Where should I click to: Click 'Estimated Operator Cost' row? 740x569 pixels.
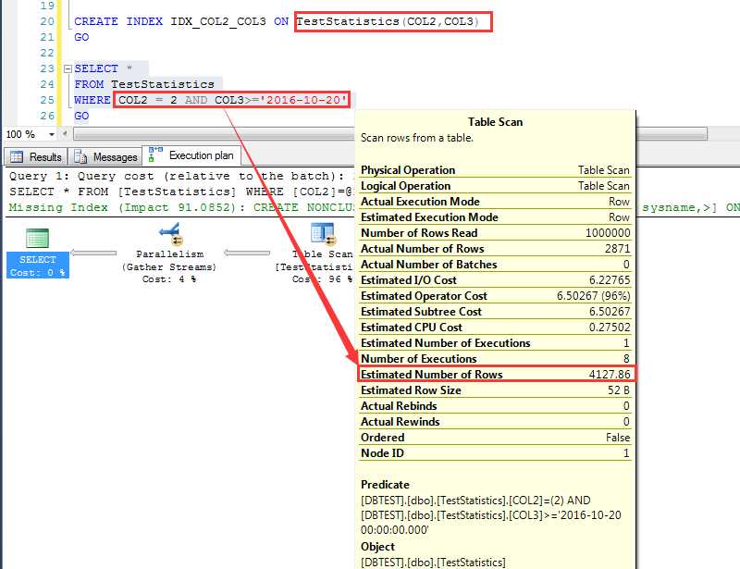coord(496,296)
